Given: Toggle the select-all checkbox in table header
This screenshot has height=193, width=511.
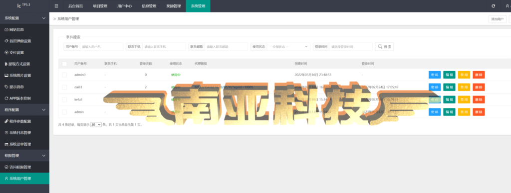Looking at the screenshot, I should click(x=64, y=64).
